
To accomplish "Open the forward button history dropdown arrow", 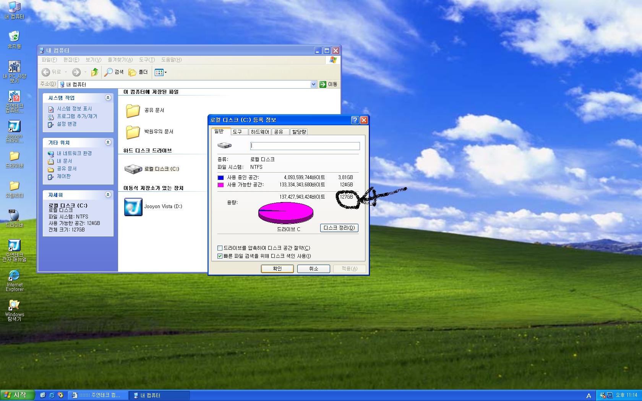I will click(x=85, y=72).
